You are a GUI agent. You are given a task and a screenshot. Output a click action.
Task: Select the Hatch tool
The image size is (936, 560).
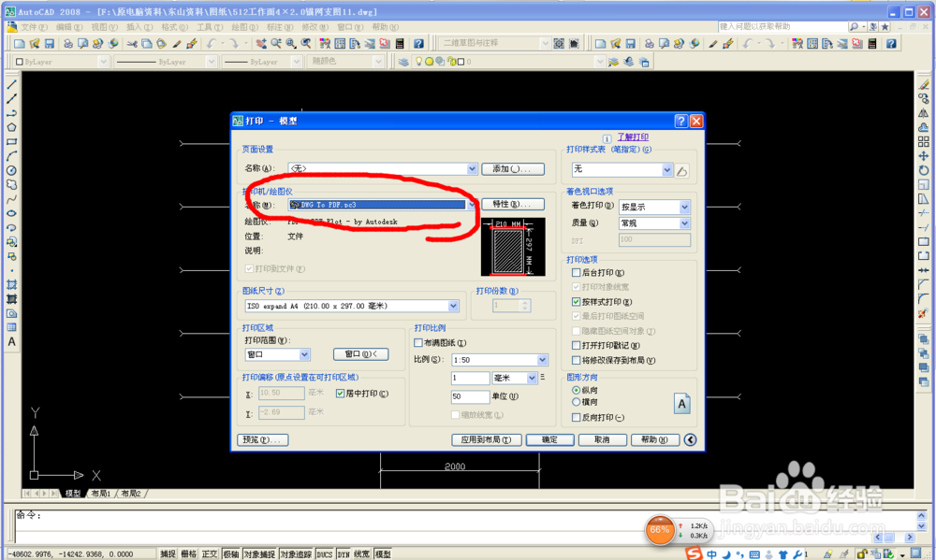pyautogui.click(x=11, y=285)
